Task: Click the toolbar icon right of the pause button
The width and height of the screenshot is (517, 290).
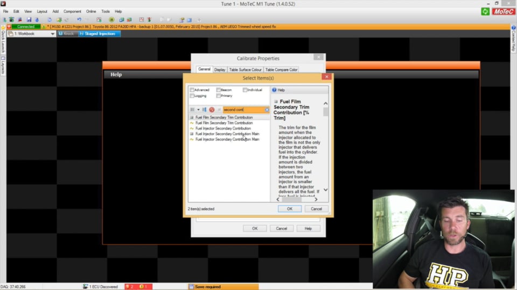Action: point(121,20)
